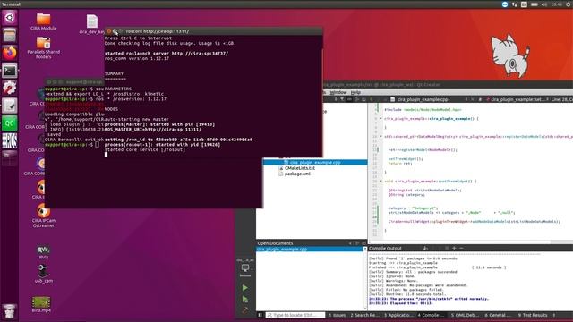Viewport: 573px width, 322px height.
Task: Click the Open Documents split pane icon
Action: pyautogui.click(x=356, y=243)
